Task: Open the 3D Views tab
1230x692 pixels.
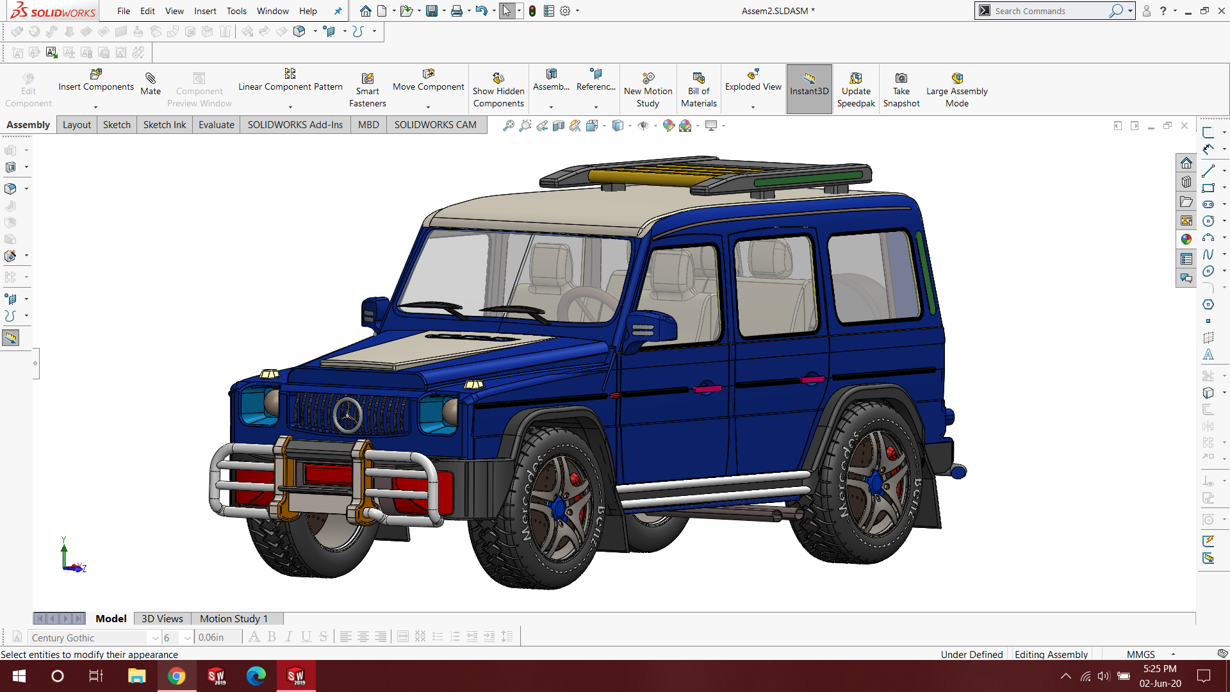Action: [162, 618]
